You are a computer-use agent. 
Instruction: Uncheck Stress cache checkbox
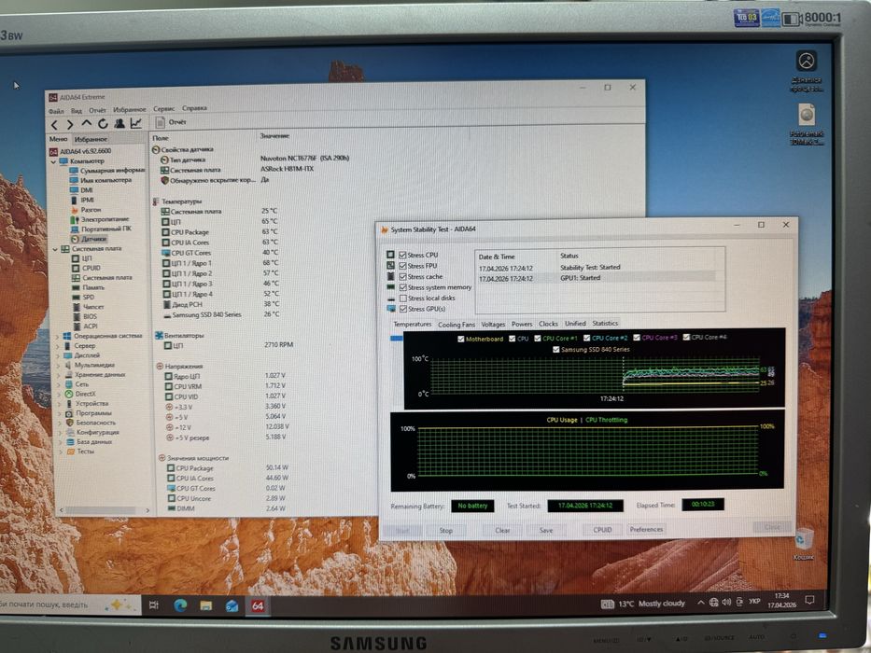pos(402,276)
